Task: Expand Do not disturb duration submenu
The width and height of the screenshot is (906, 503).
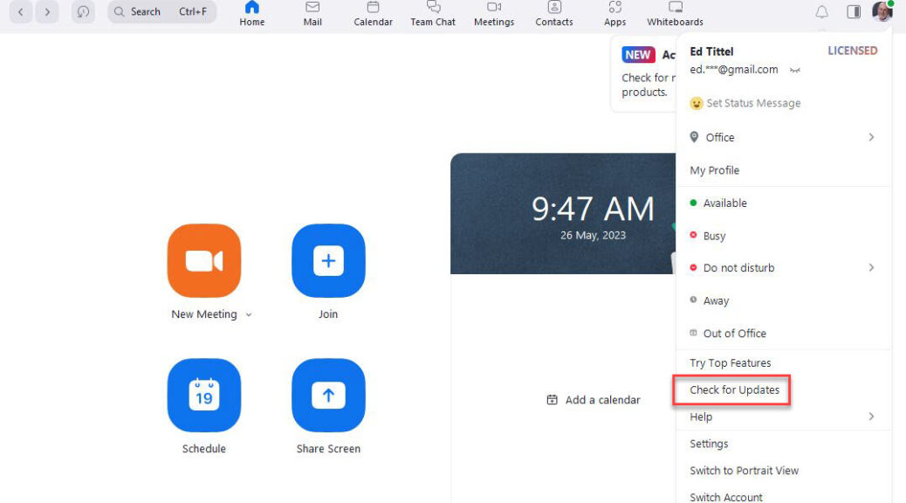Action: pyautogui.click(x=871, y=268)
